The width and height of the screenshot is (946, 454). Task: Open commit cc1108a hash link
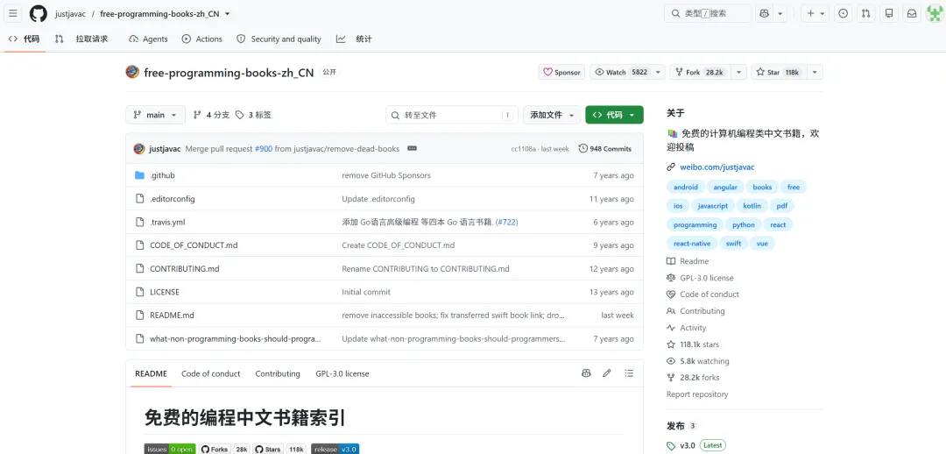pyautogui.click(x=523, y=148)
